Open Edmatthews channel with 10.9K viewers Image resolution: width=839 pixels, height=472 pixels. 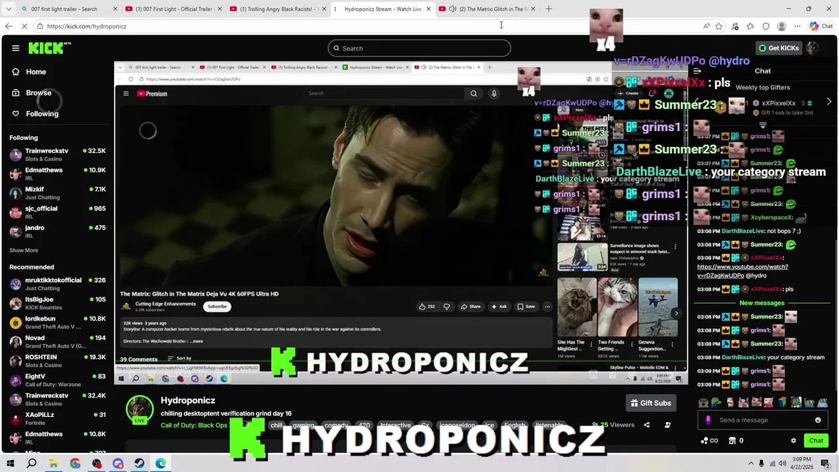click(57, 173)
